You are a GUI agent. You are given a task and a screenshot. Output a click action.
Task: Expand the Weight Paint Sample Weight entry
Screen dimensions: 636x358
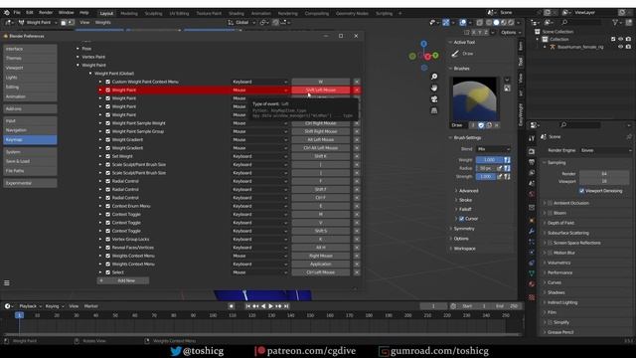tap(100, 123)
